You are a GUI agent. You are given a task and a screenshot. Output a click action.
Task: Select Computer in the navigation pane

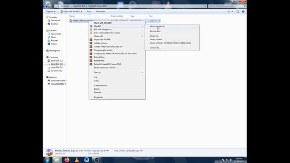(x=53, y=58)
